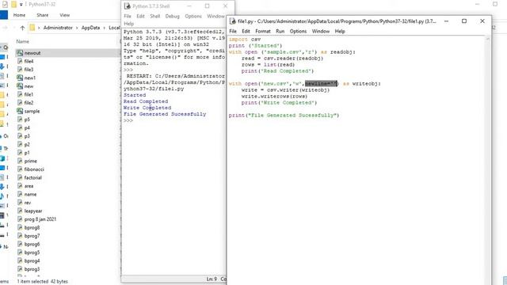This screenshot has height=285, width=507.
Task: Open Debug menu in Python Shell window
Action: click(173, 16)
